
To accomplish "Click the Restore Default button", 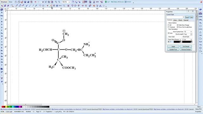I will [186, 49].
